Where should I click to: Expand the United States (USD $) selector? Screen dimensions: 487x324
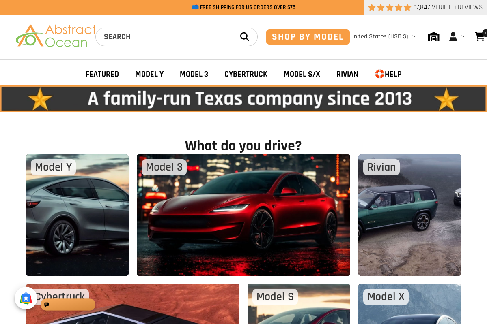(383, 36)
